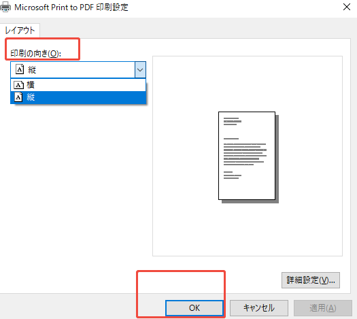Viewport: 357px width, 319px height.
Task: Click the greyed 適用(A) button
Action: [x=322, y=308]
